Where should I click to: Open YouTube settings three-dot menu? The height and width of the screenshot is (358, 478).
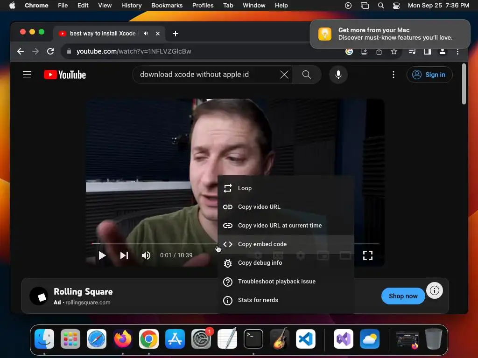[393, 75]
